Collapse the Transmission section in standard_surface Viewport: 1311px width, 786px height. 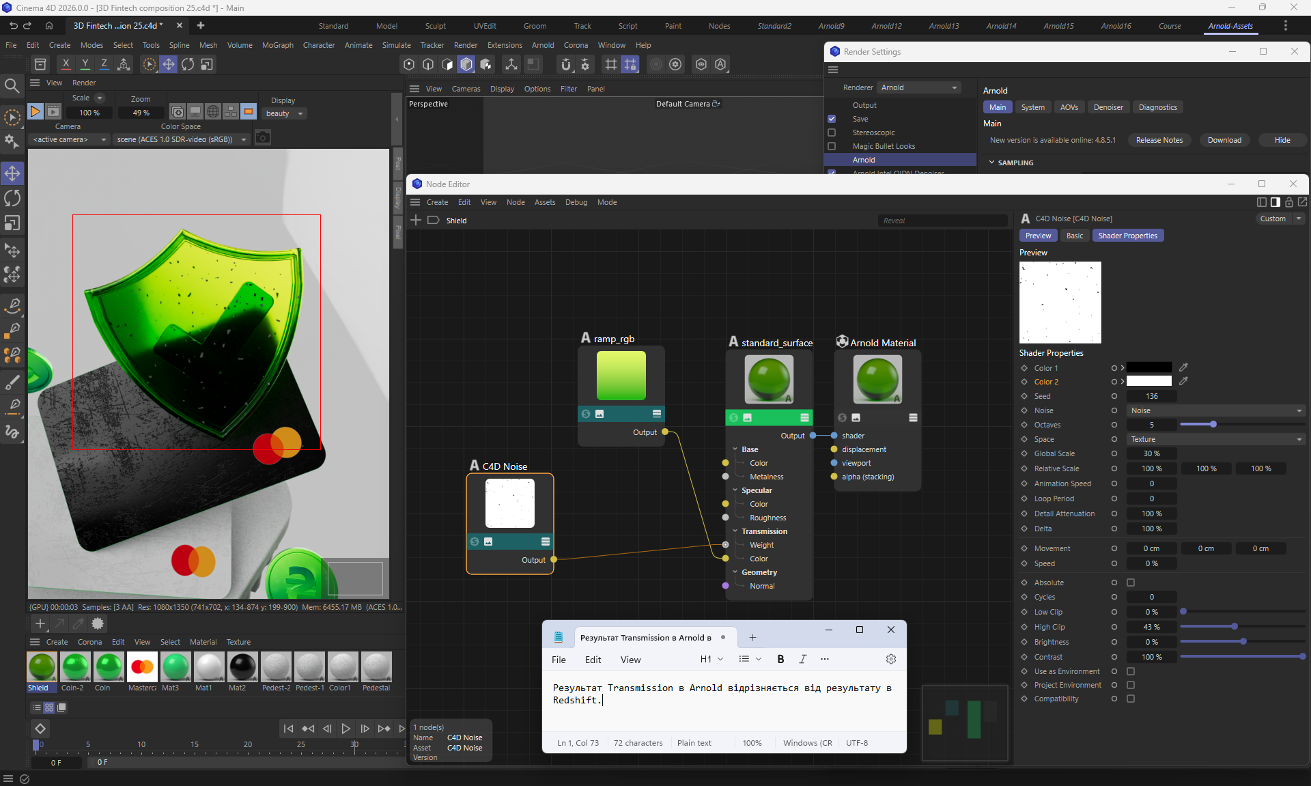point(735,531)
